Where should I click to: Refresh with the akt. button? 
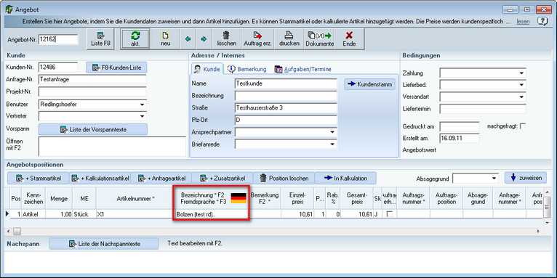[x=135, y=39]
